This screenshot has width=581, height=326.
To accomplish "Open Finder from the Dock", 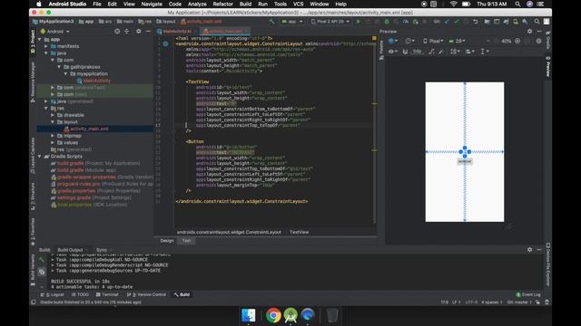I will 248,315.
